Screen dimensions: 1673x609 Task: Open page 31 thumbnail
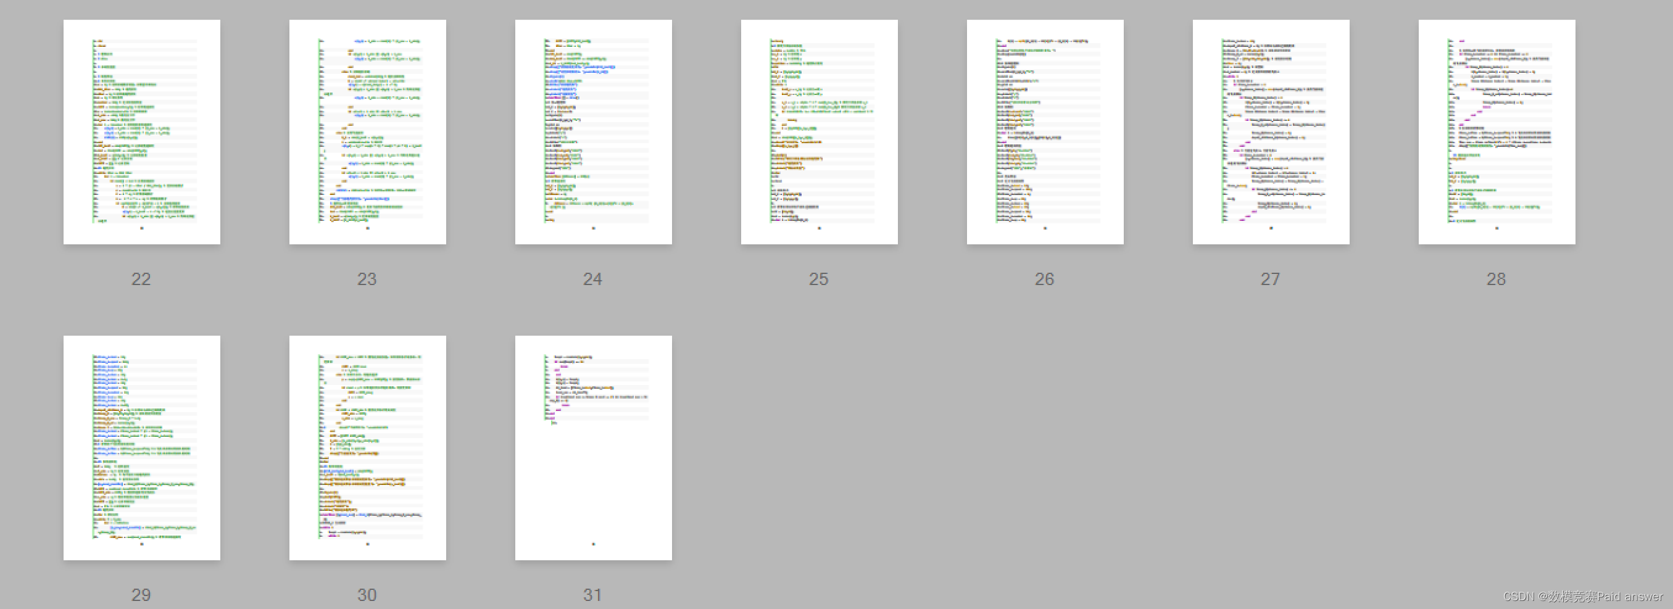(594, 448)
